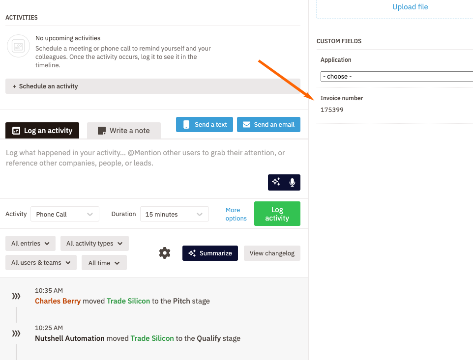Open the All users & teams filter

pyautogui.click(x=41, y=263)
